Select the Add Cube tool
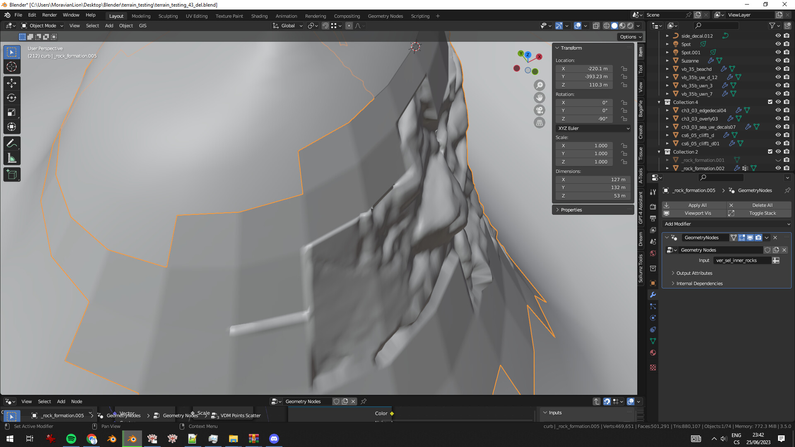The height and width of the screenshot is (447, 795). click(x=12, y=175)
